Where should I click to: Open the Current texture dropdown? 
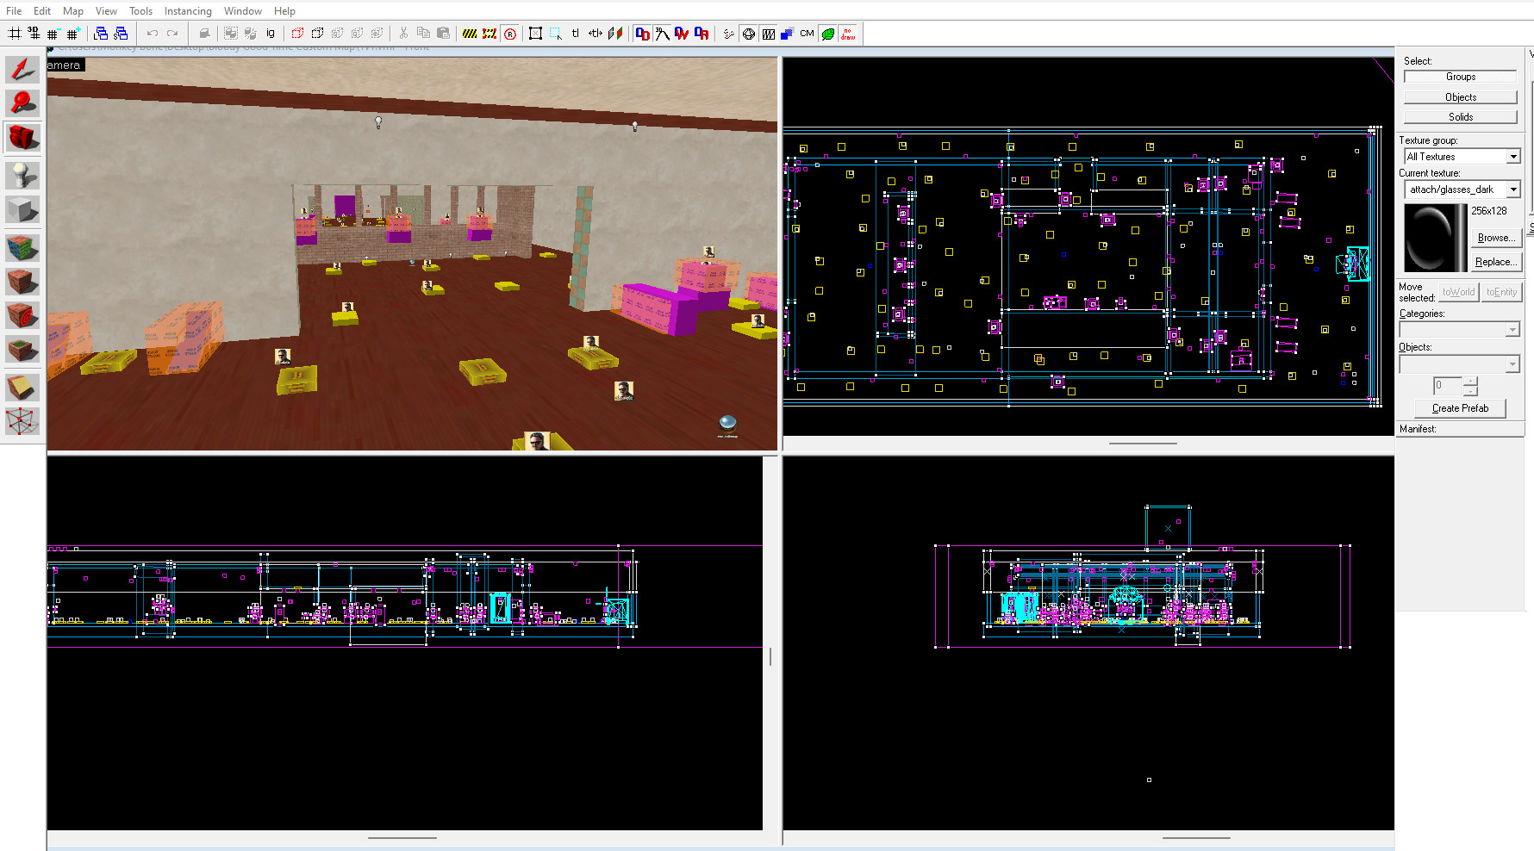[1512, 189]
